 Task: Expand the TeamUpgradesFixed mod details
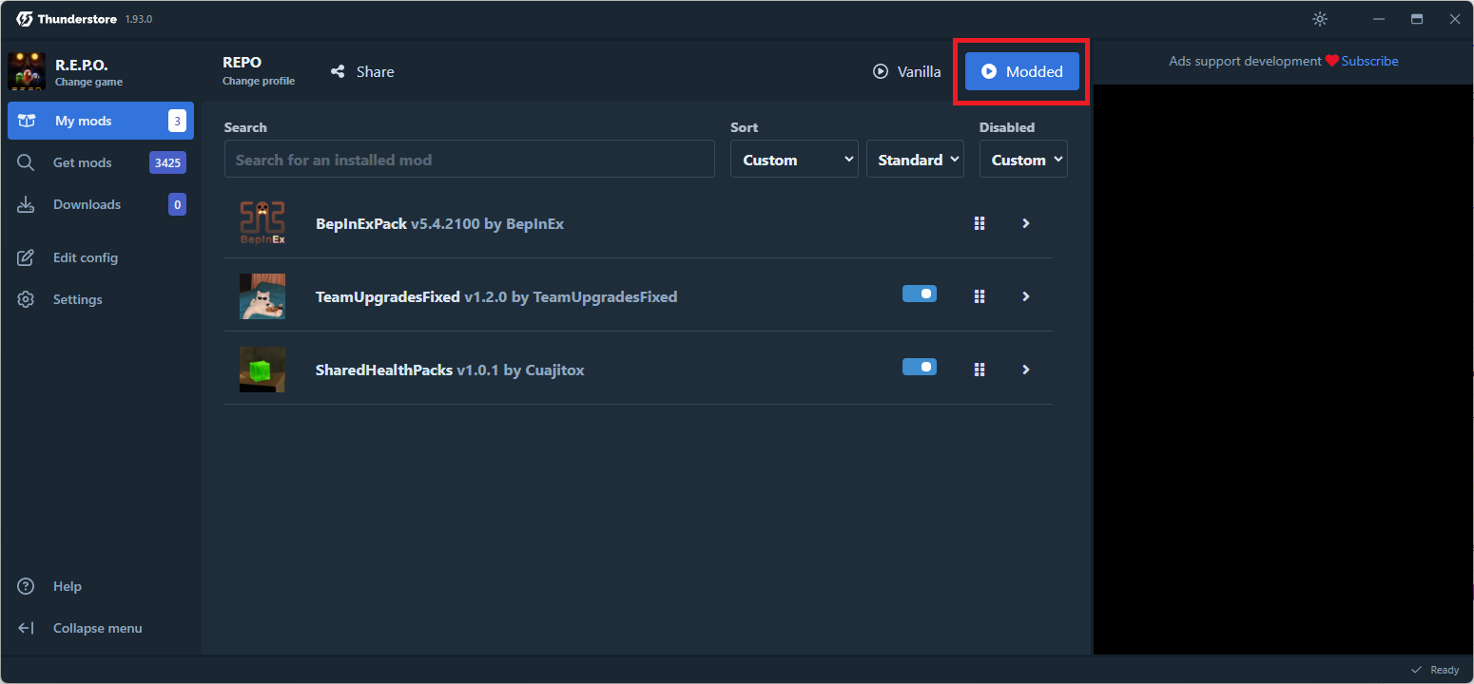[1026, 296]
